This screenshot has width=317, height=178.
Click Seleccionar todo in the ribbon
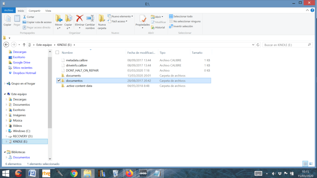pos(182,16)
